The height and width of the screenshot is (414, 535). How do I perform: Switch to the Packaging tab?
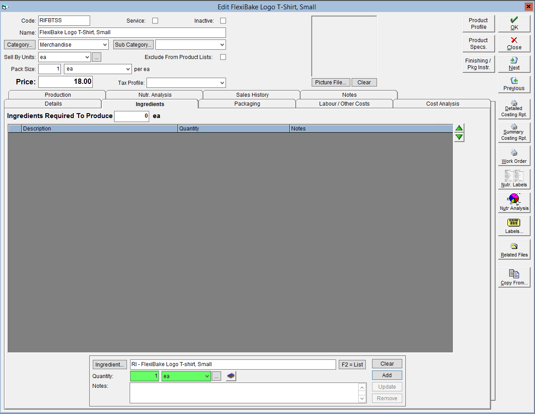coord(247,104)
